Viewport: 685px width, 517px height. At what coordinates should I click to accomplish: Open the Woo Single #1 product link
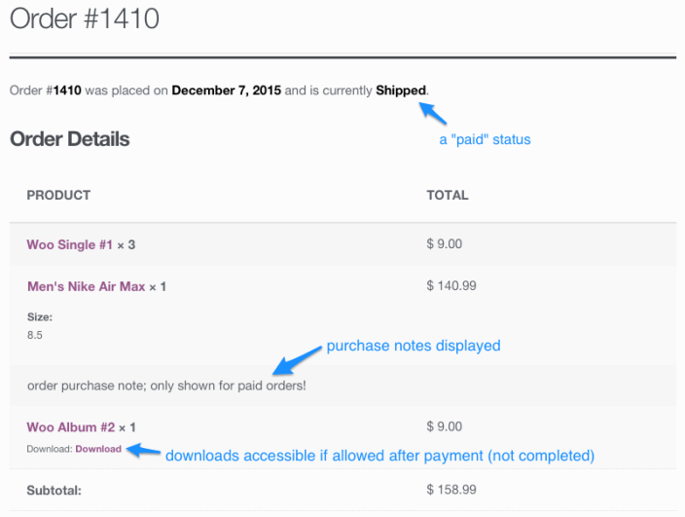tap(69, 245)
